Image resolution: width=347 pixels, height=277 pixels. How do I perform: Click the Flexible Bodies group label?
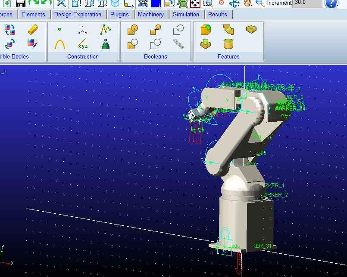tap(14, 56)
